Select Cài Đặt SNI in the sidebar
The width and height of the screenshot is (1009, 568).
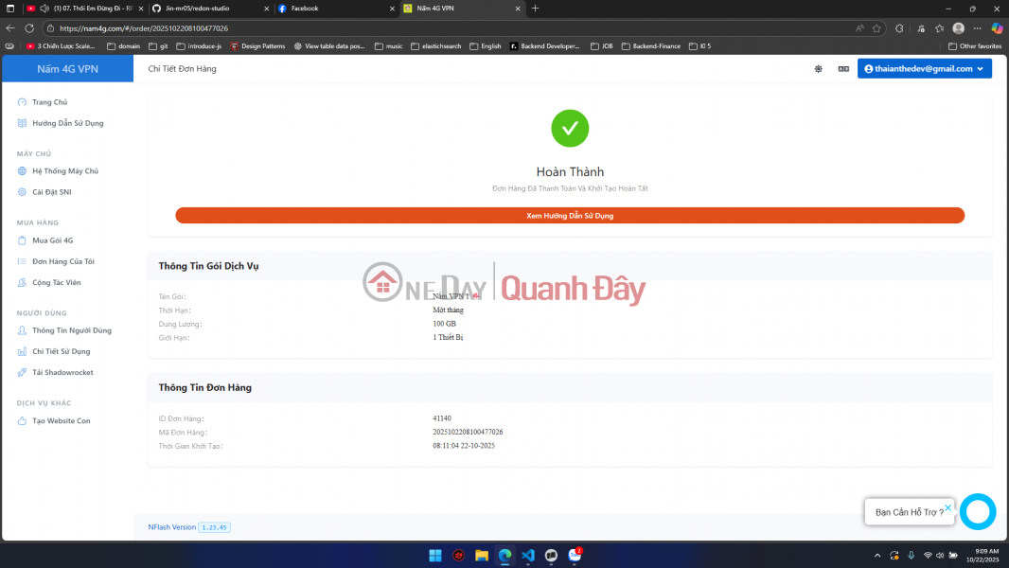(21, 191)
